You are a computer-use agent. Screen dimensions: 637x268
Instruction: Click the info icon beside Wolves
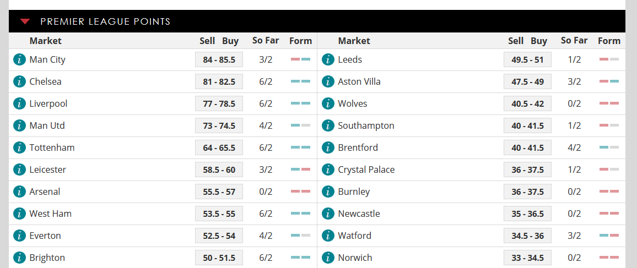(328, 103)
